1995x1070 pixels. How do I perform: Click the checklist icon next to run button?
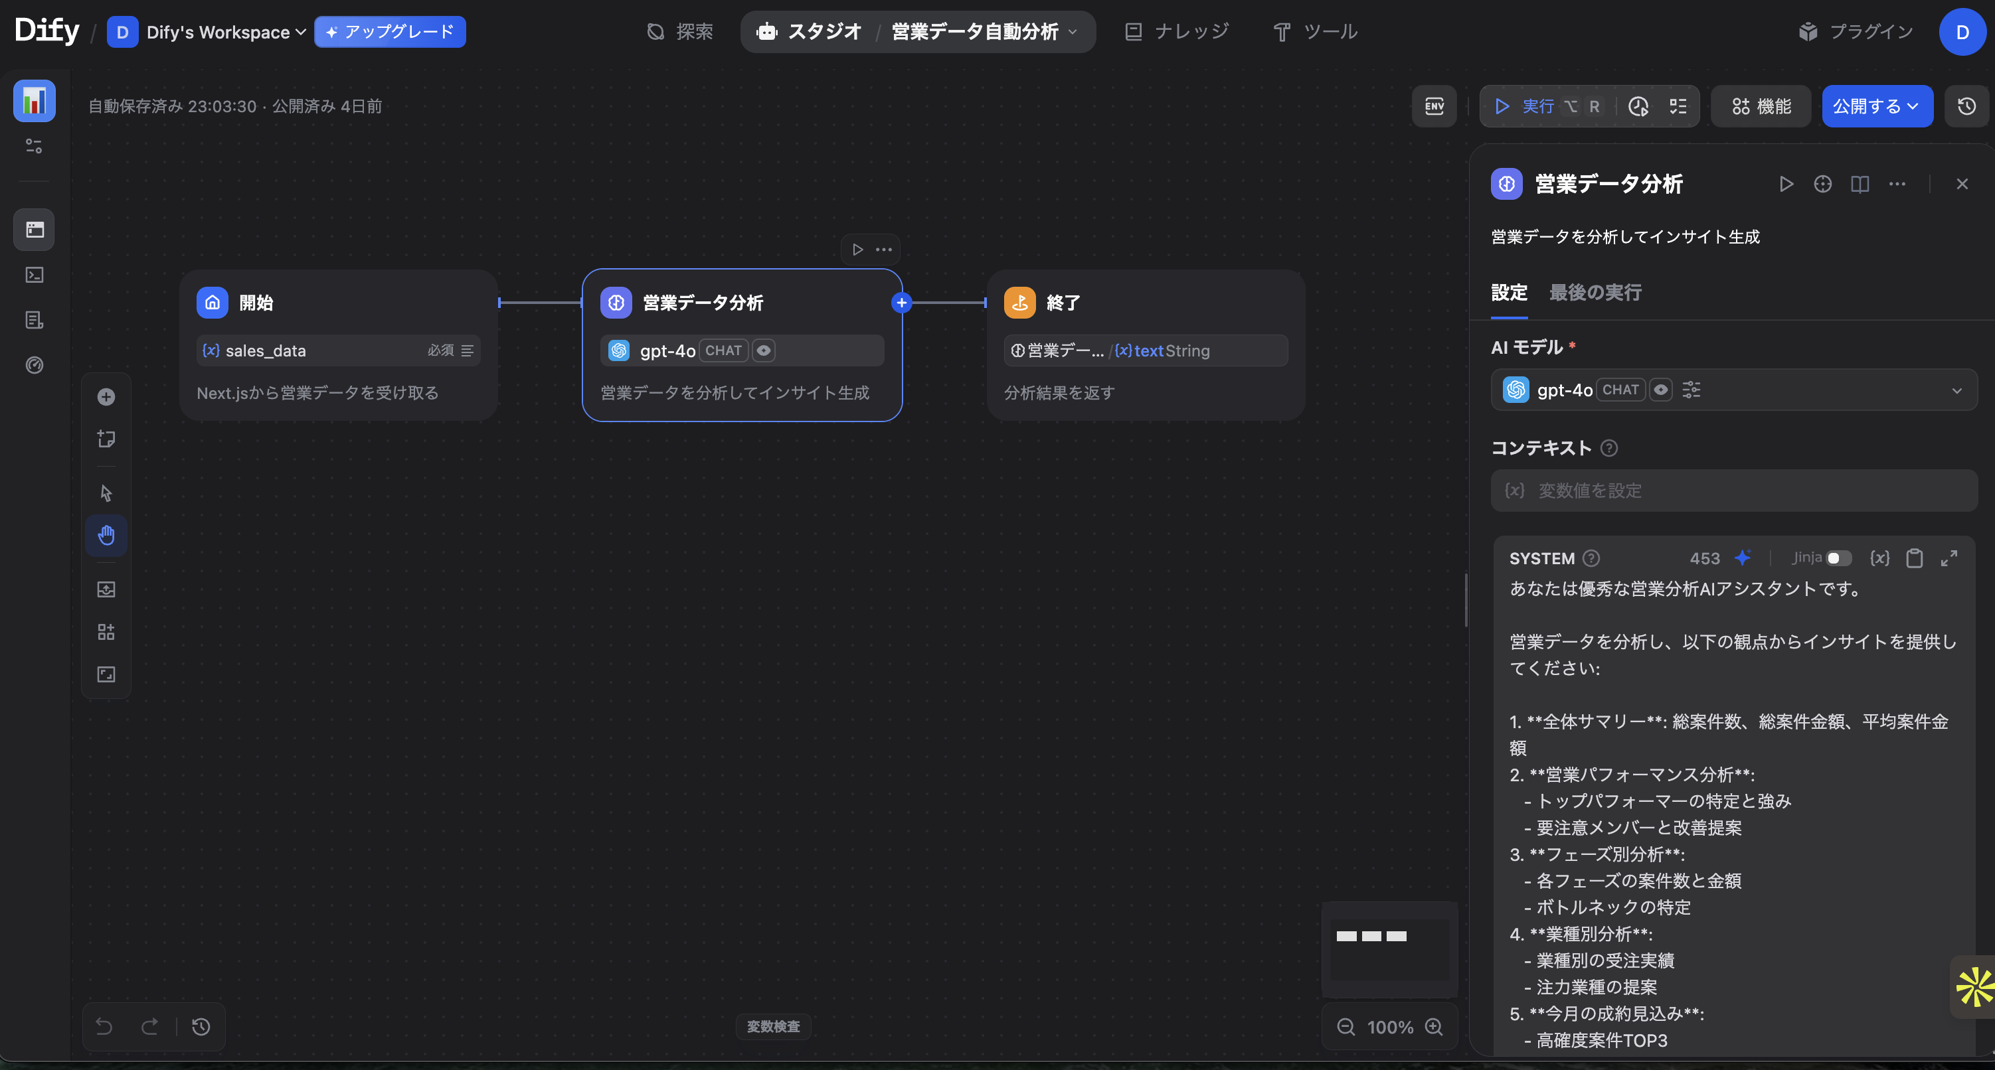1678,106
